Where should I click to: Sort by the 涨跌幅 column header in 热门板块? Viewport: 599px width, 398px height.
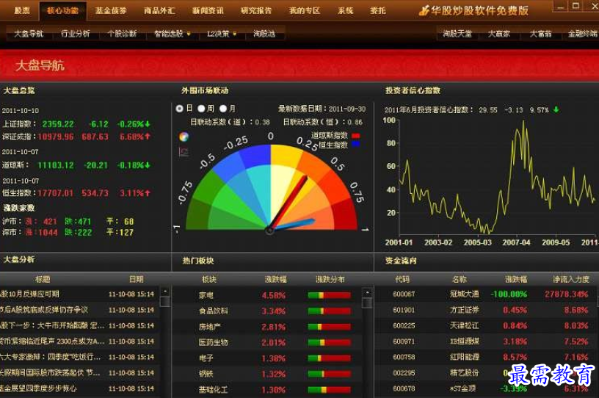click(275, 279)
